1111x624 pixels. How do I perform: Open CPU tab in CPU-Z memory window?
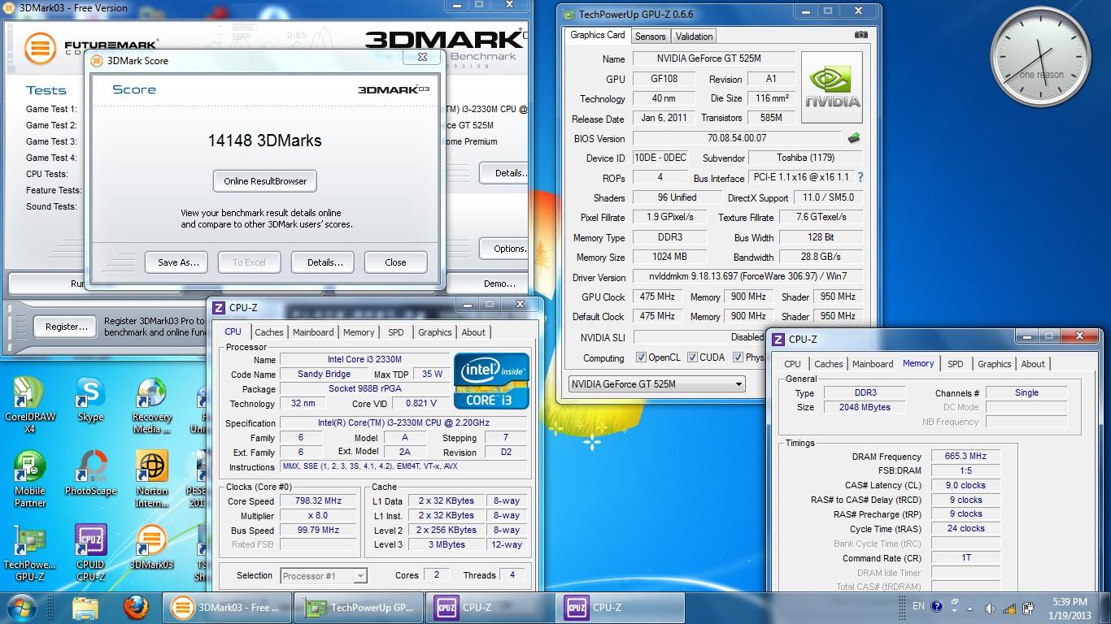(792, 364)
